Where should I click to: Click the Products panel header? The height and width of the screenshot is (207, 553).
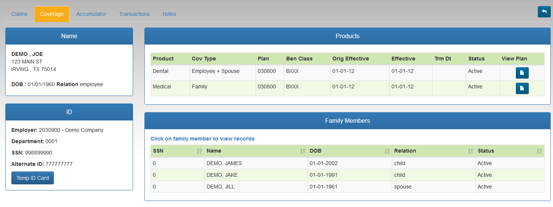point(348,36)
